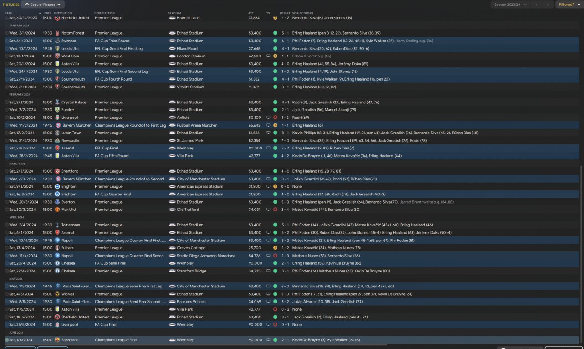Sort fixtures by the Date column header
This screenshot has width=584, height=349.
(8, 13)
